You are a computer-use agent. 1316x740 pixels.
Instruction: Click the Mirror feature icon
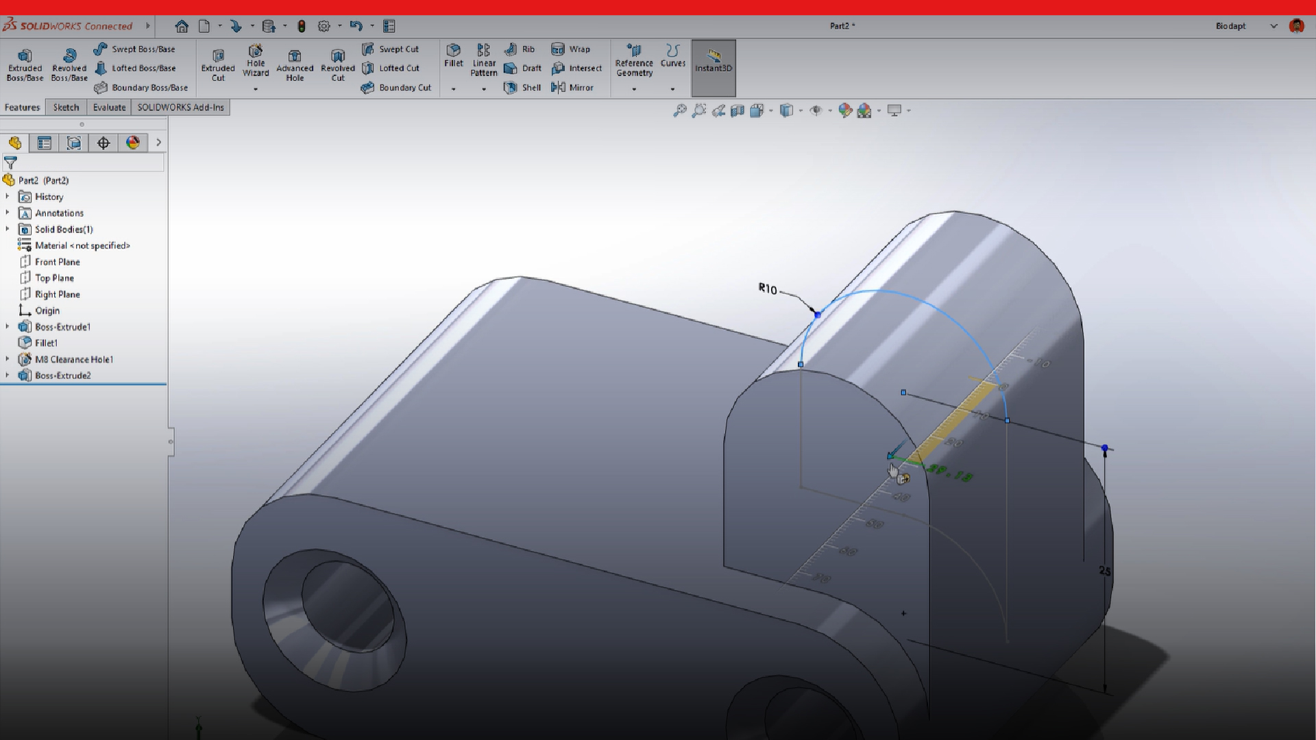click(574, 88)
